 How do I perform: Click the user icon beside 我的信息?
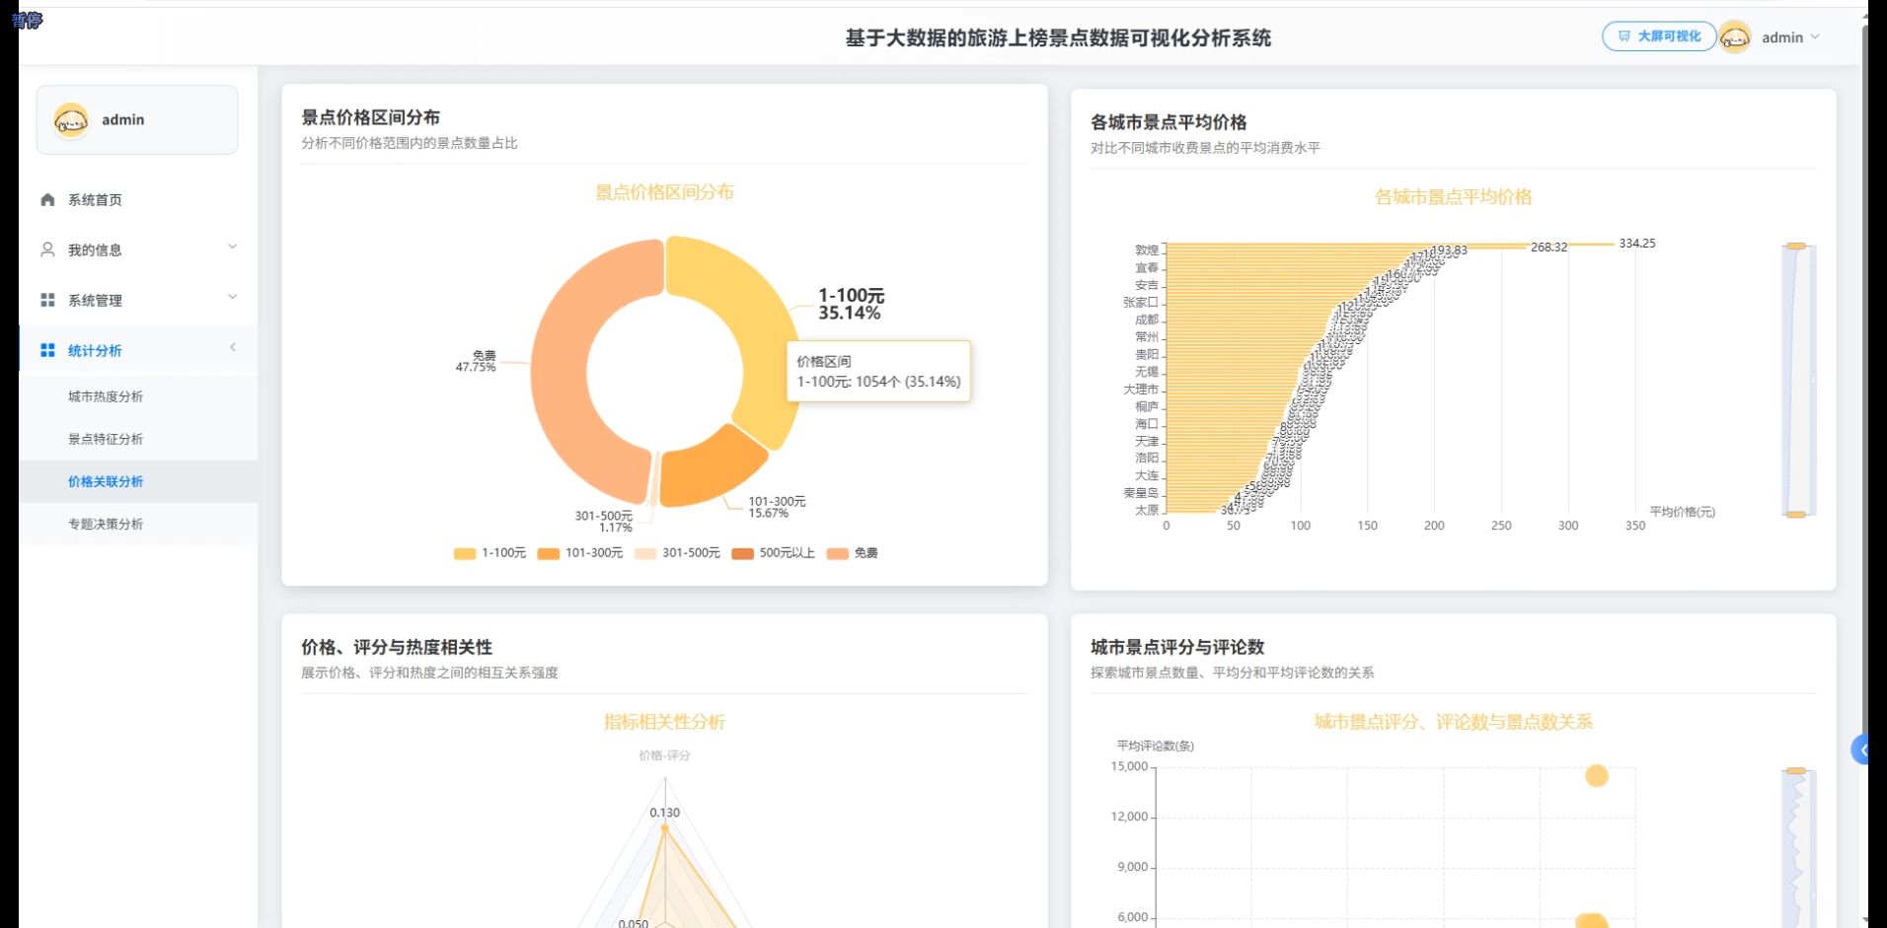pos(47,250)
